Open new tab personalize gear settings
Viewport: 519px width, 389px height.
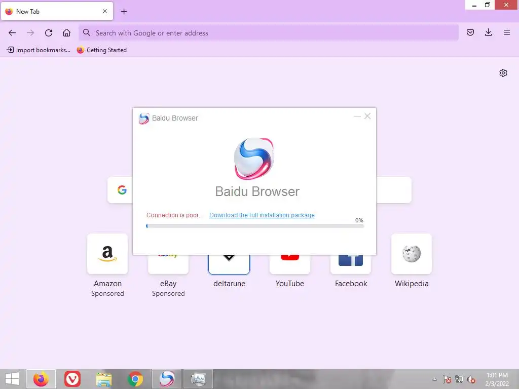click(503, 73)
